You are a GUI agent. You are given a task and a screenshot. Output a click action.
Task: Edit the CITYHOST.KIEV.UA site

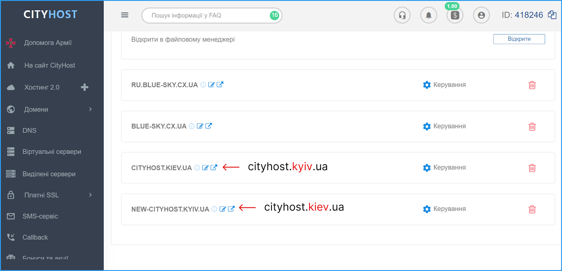pyautogui.click(x=205, y=168)
